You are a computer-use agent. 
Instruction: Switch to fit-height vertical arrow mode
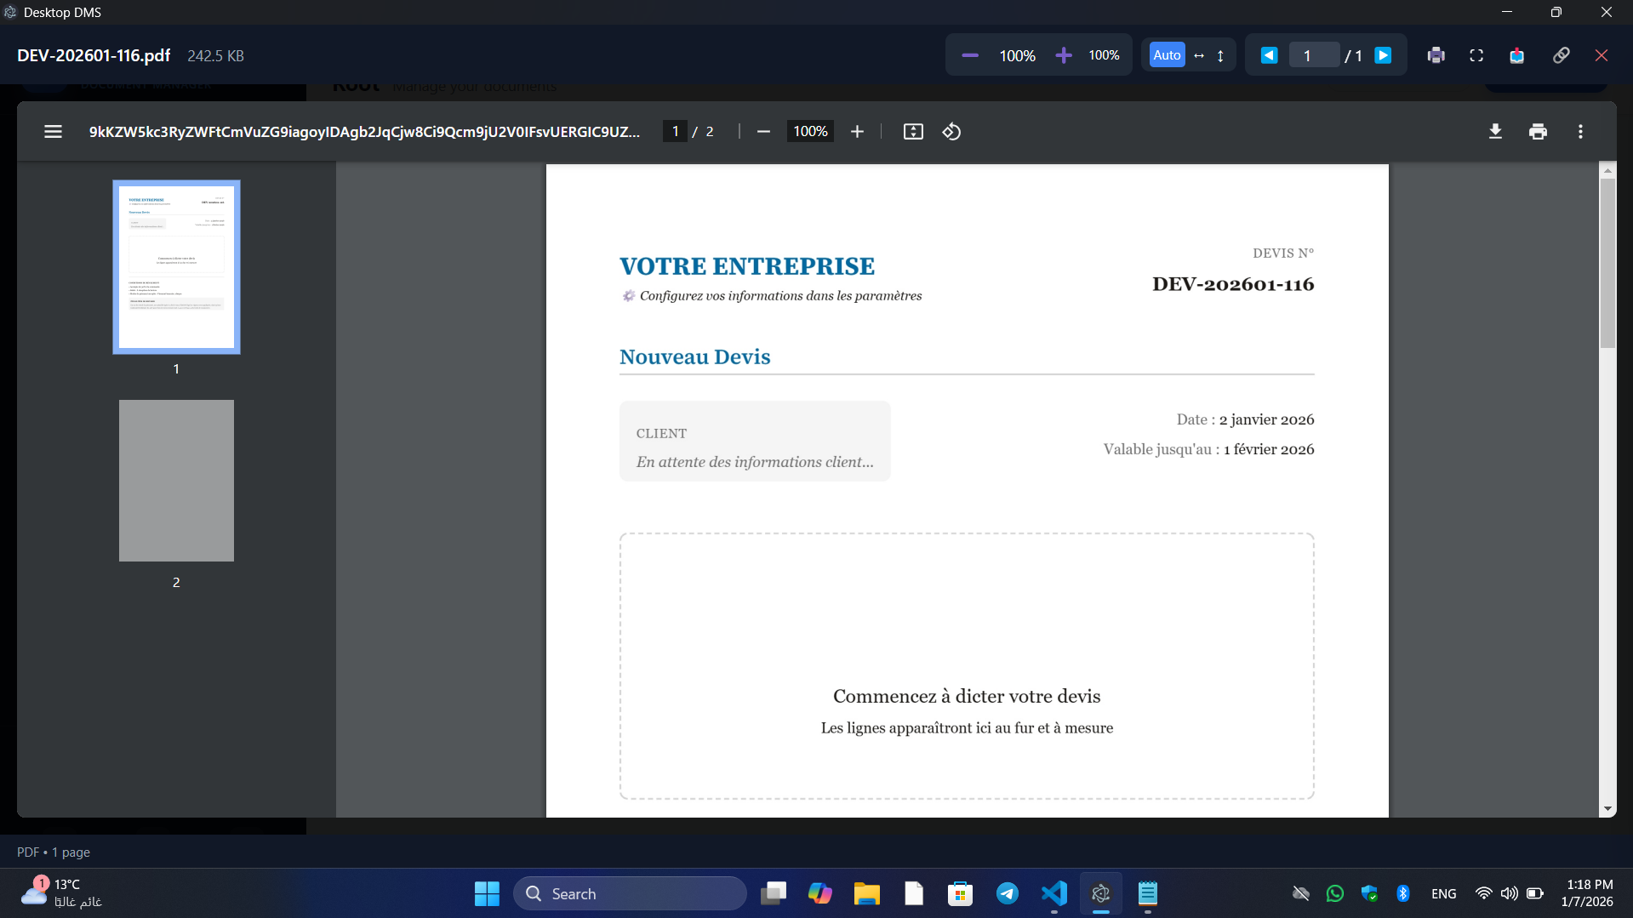tap(1220, 55)
